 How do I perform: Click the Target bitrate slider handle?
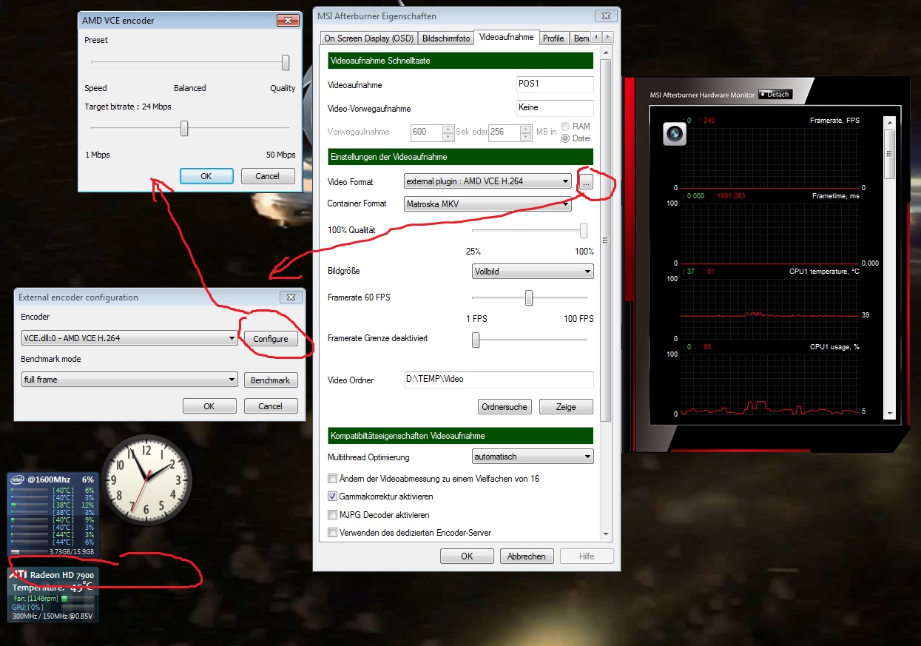184,129
